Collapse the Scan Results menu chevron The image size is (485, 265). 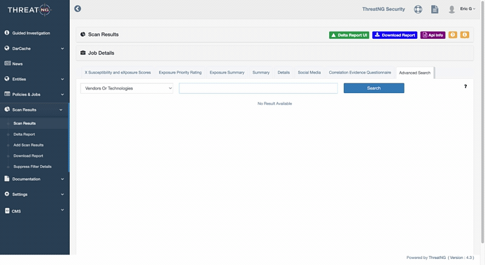click(x=61, y=110)
